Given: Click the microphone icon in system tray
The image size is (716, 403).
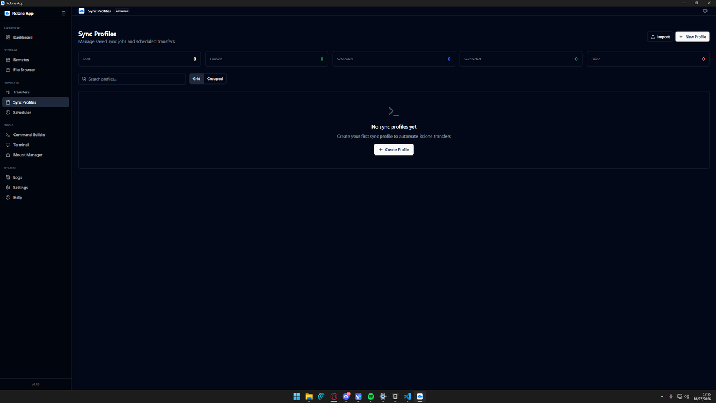Looking at the screenshot, I should [671, 396].
